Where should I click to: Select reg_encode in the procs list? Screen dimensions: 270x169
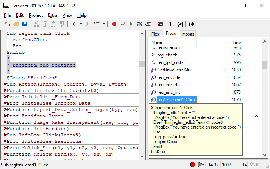(x=169, y=77)
